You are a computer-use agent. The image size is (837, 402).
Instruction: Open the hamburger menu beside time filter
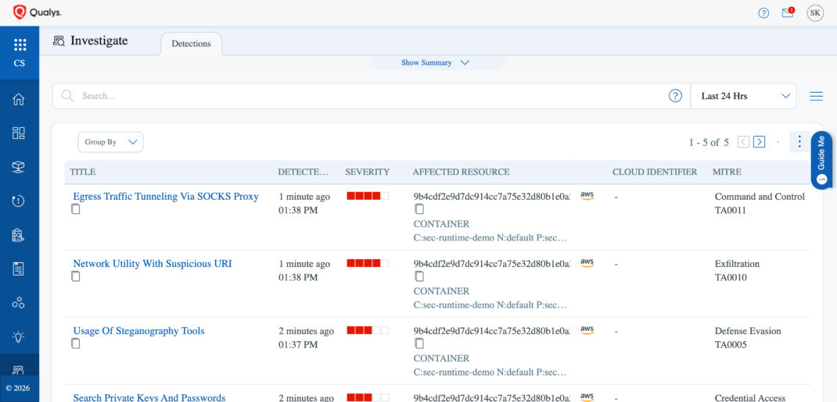click(816, 96)
